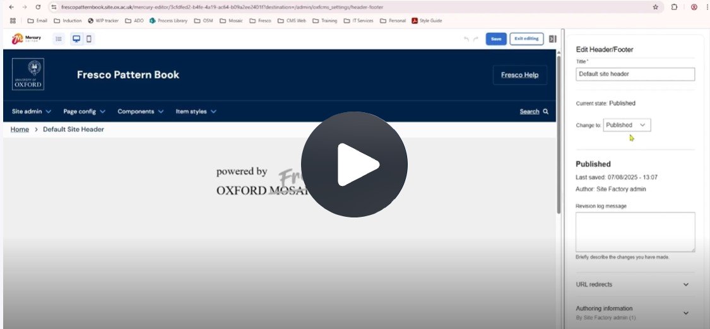Go to Home breadcrumb link
710x329 pixels.
click(20, 129)
